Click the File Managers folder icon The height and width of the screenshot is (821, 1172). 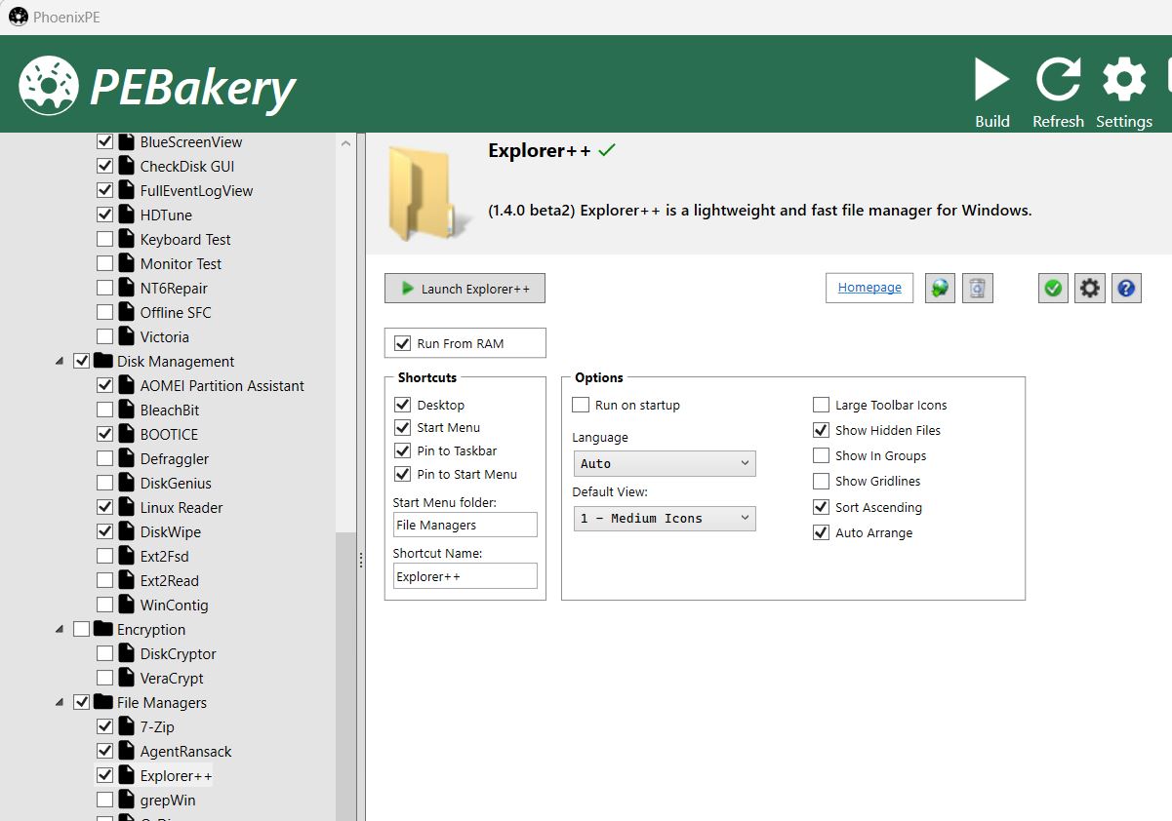tap(102, 702)
